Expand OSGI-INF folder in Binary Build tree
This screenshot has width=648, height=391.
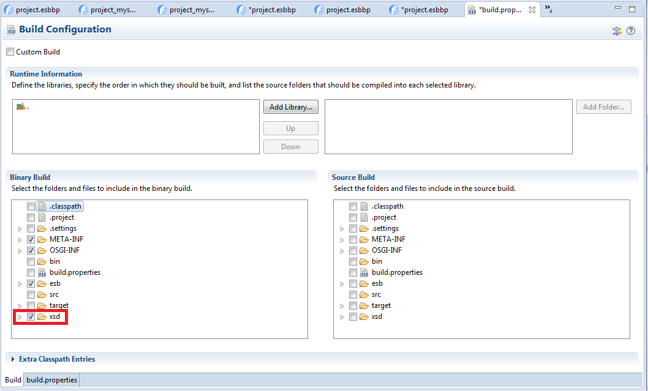coord(20,250)
